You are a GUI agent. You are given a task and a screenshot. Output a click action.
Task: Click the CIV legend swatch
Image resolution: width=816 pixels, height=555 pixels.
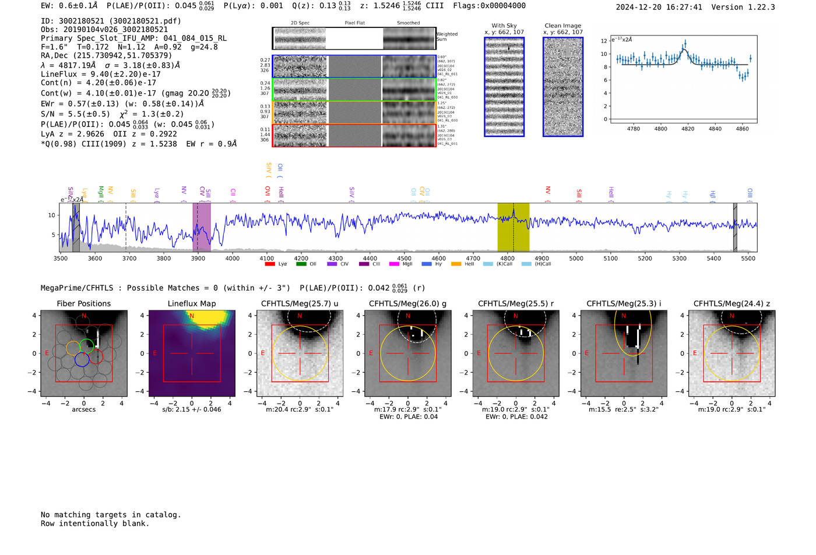332,264
